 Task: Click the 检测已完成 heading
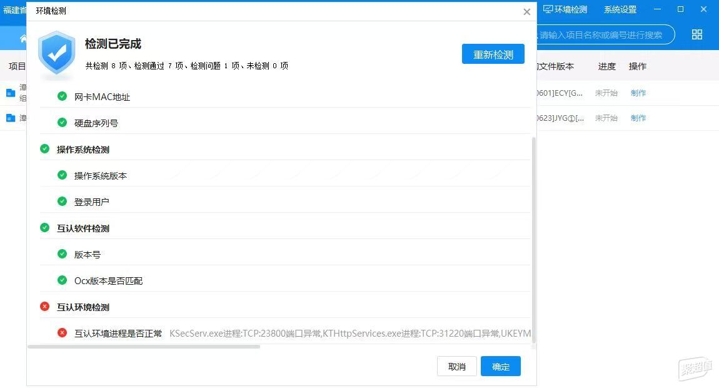click(x=113, y=44)
